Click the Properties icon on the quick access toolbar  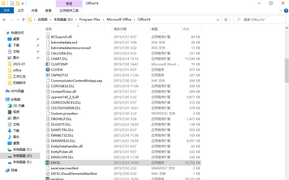click(x=12, y=3)
